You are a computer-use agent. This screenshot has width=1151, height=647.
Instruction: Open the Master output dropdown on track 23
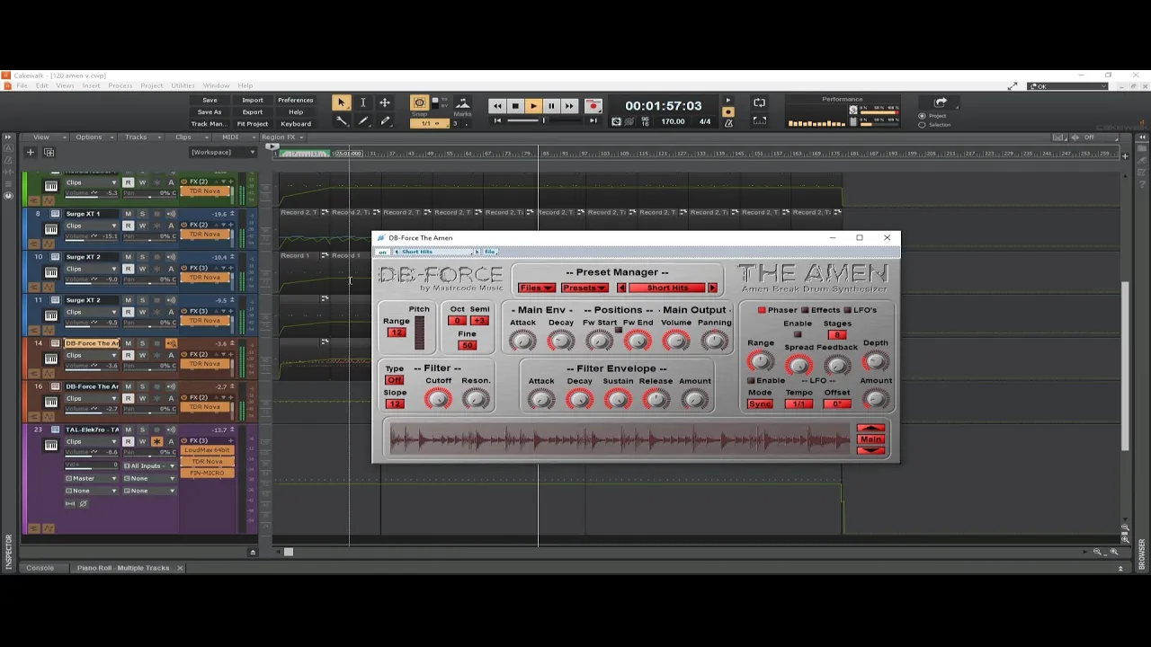92,478
